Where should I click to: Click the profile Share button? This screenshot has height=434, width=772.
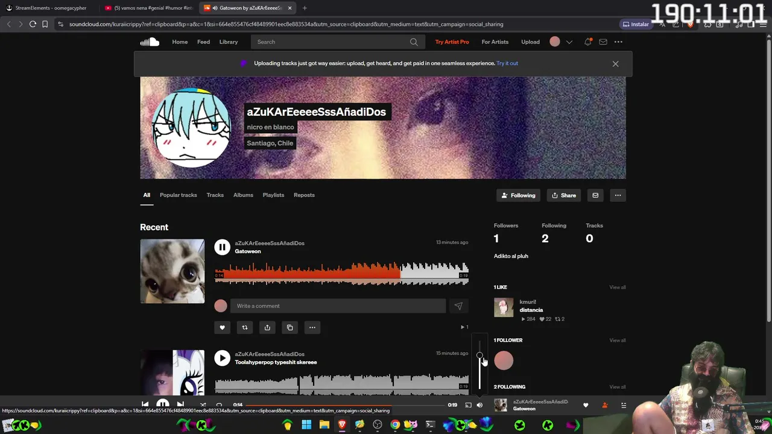coord(564,195)
